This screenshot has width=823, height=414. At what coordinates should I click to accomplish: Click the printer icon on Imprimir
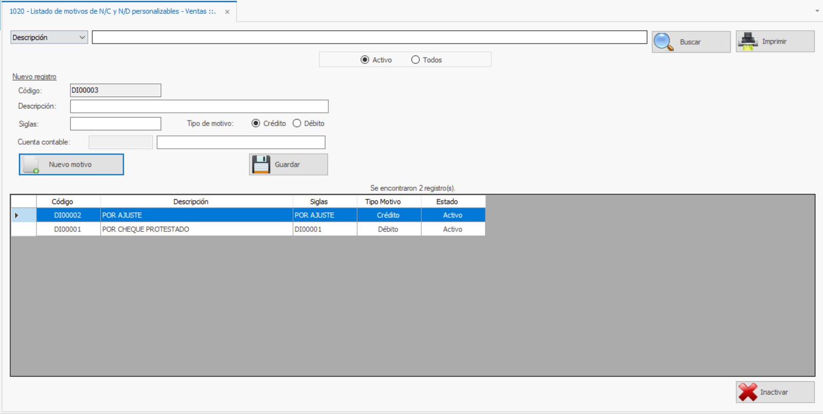[x=748, y=42]
